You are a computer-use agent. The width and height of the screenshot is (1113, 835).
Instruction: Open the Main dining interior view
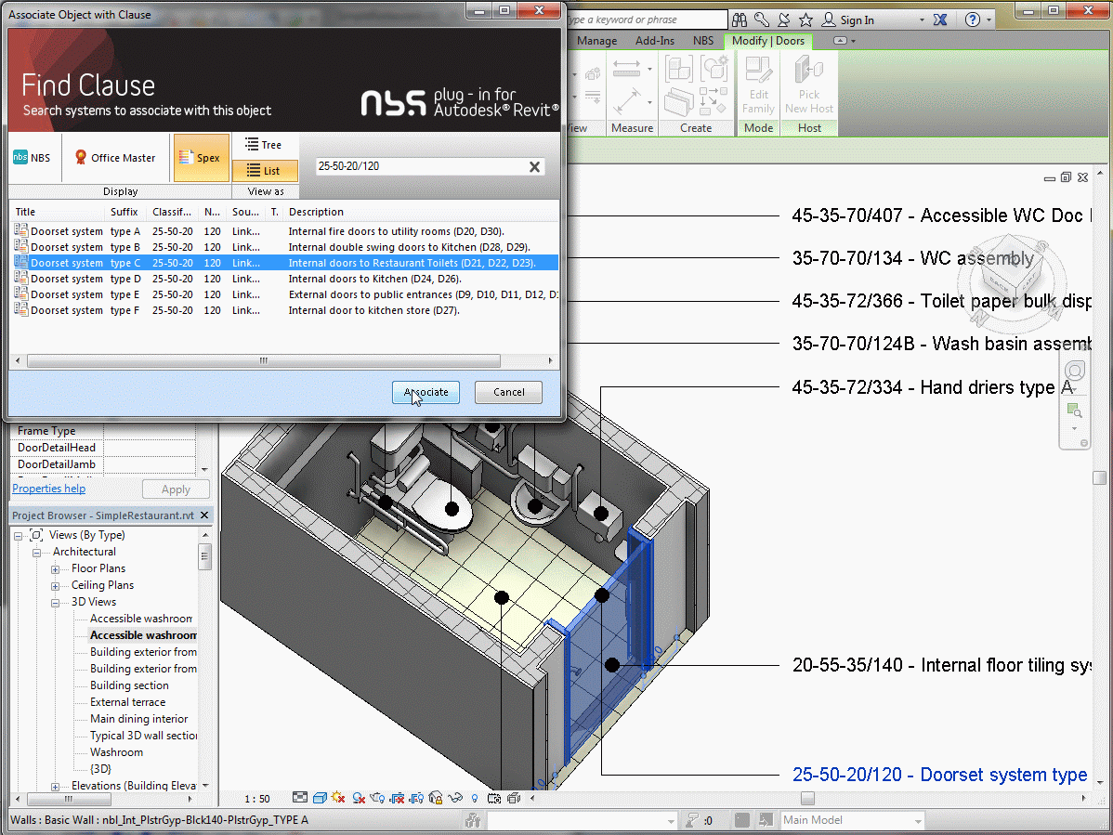pyautogui.click(x=139, y=719)
